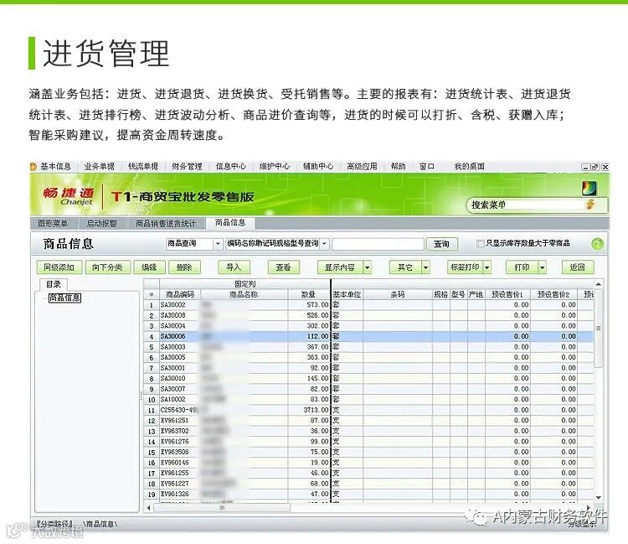This screenshot has height=544, width=628.
Task: Click the 商品名称 column header
Action: point(244,294)
